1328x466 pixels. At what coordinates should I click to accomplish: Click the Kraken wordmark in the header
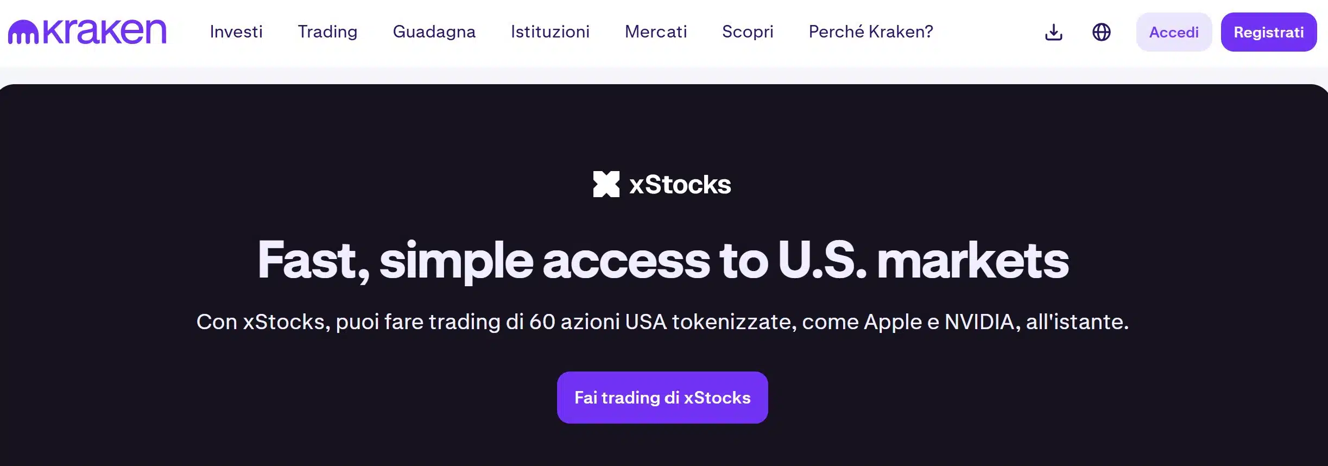106,32
